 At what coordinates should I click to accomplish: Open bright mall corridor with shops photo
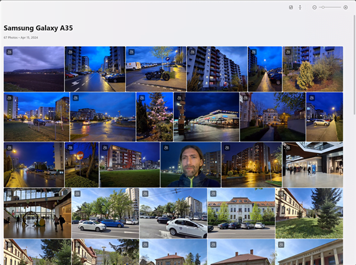(313, 165)
